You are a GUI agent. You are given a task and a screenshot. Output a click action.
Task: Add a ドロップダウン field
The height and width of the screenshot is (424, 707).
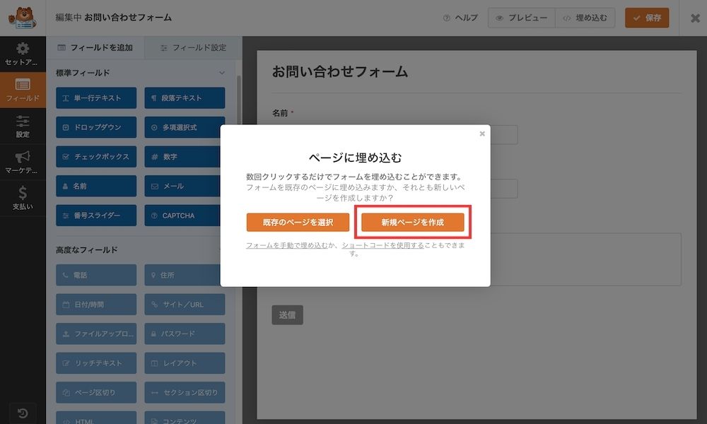96,127
